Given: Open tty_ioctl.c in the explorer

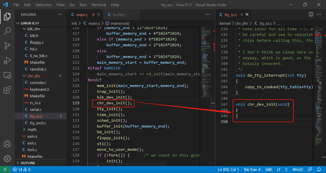Looking at the screenshot, I should pos(40,123).
